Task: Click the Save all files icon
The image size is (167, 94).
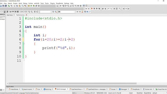Action: point(6,6)
